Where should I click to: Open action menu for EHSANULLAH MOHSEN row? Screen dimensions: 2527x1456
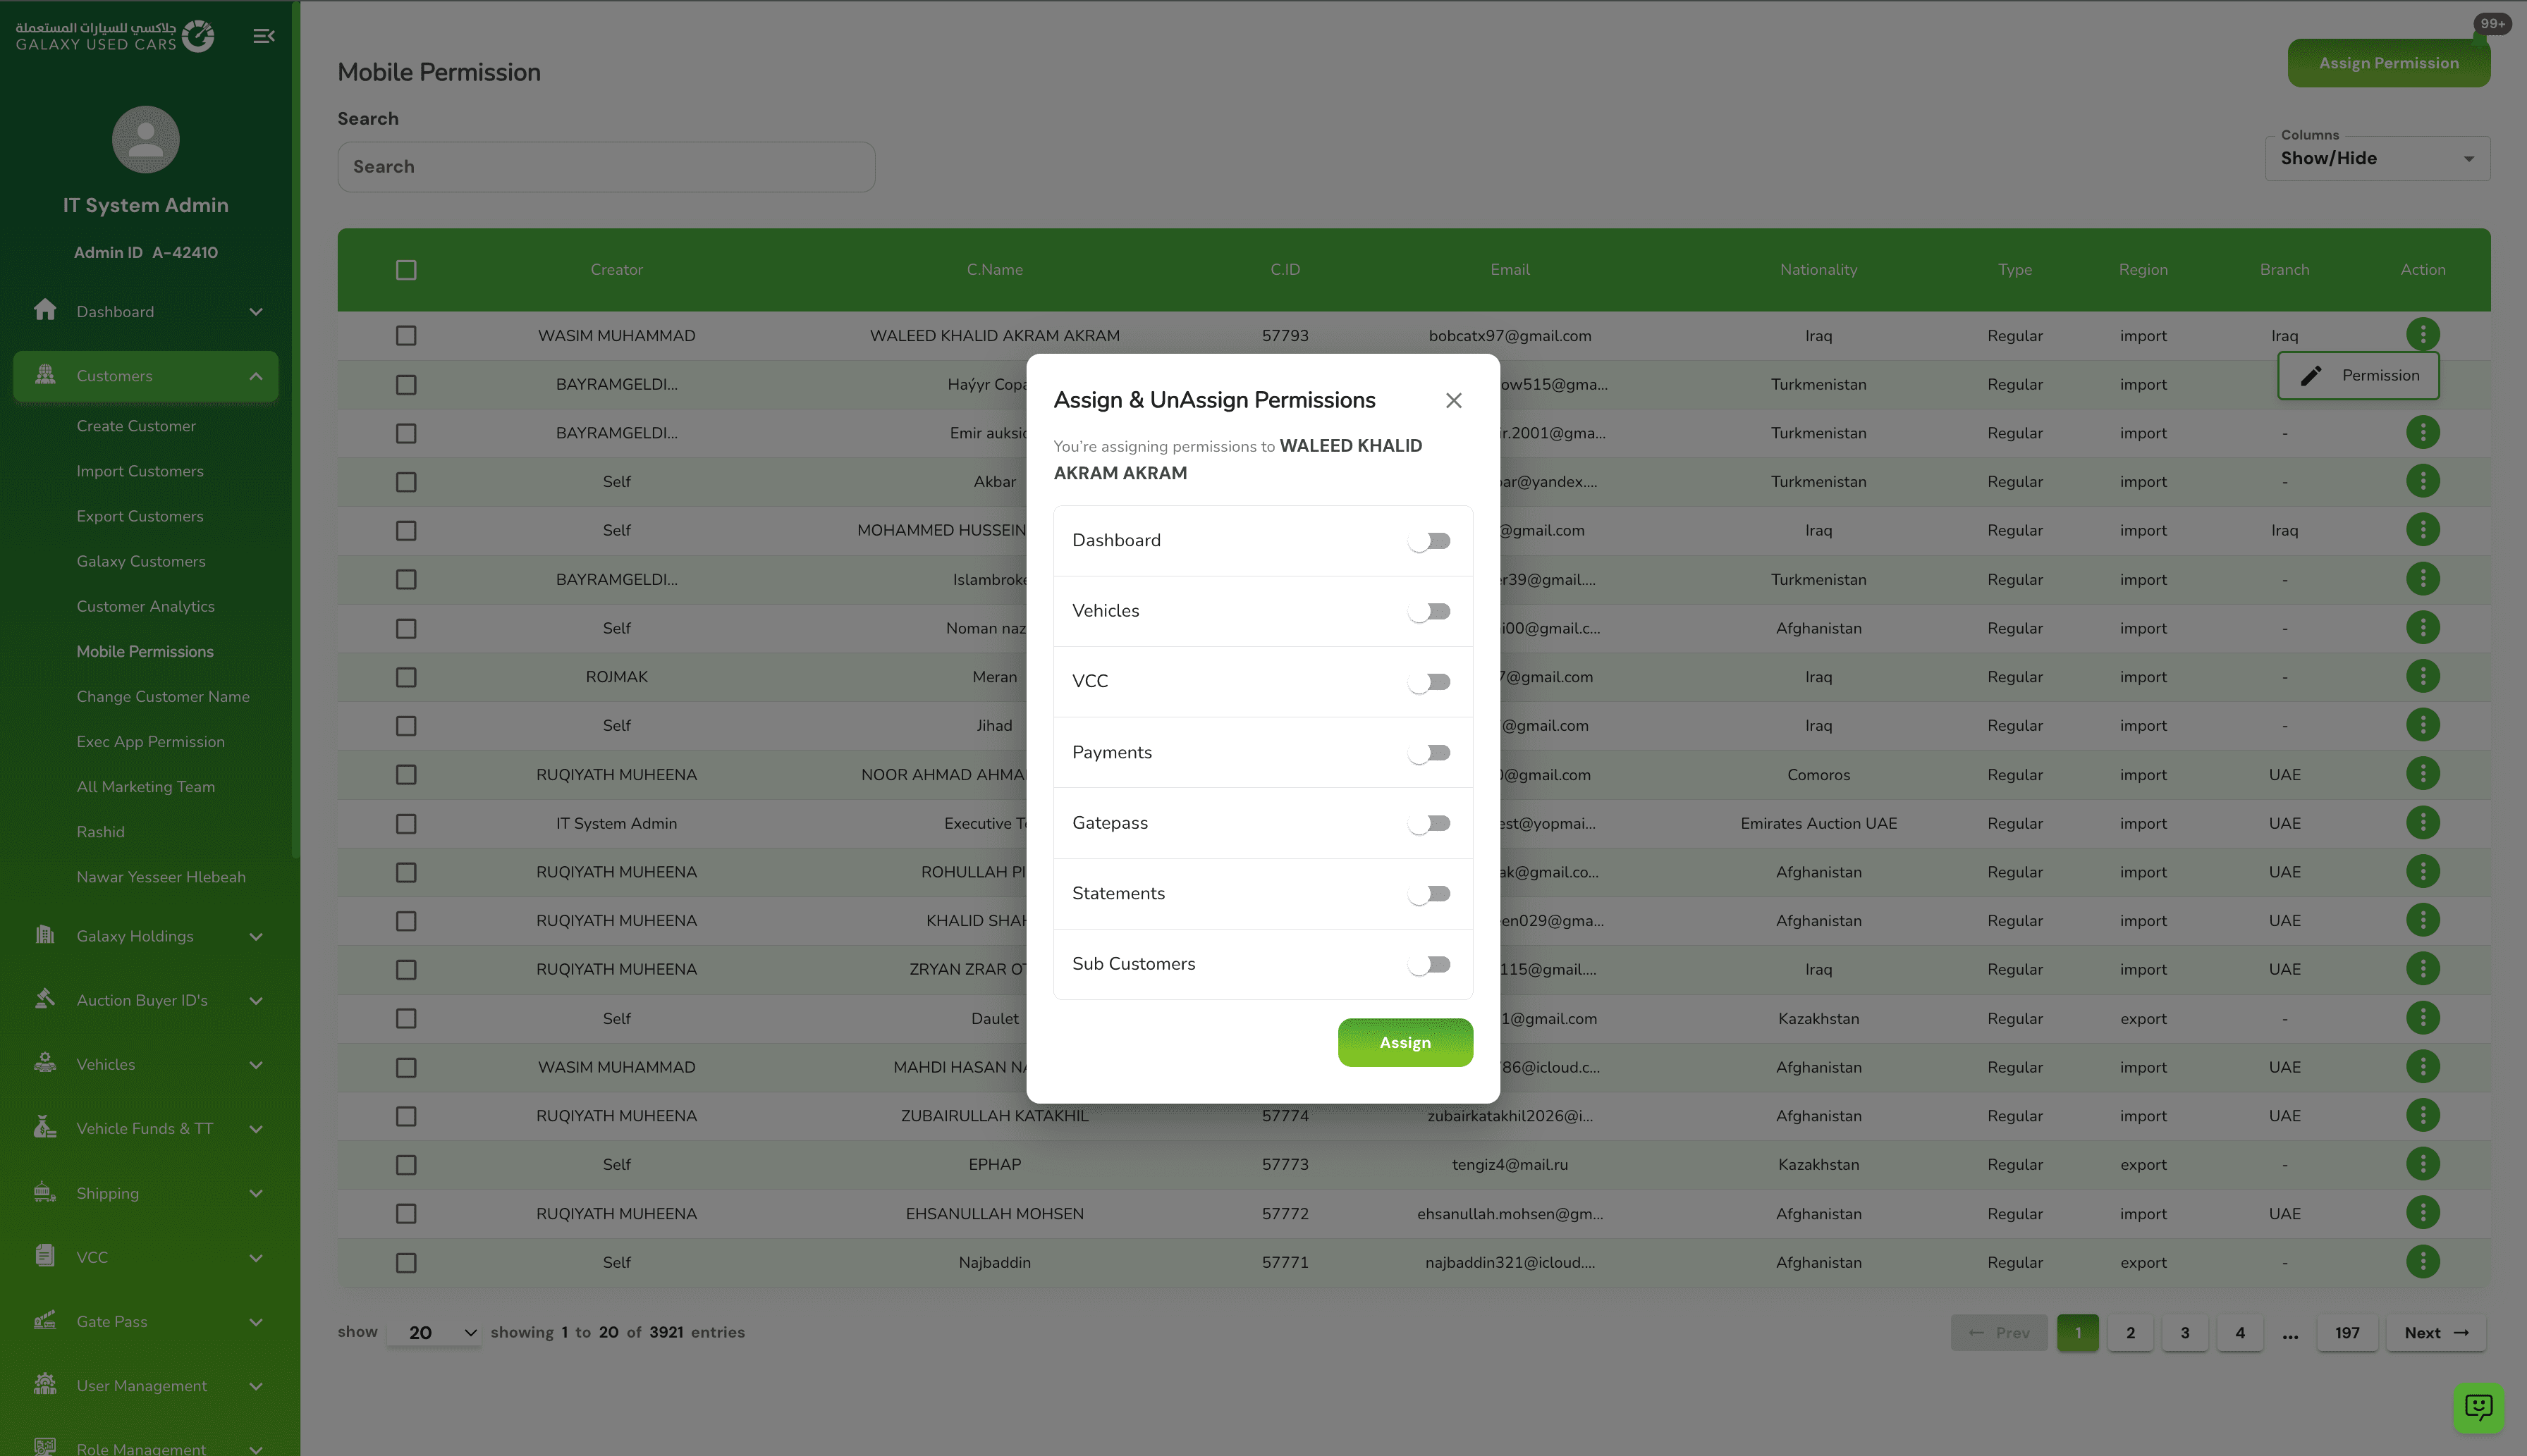pos(2423,1213)
